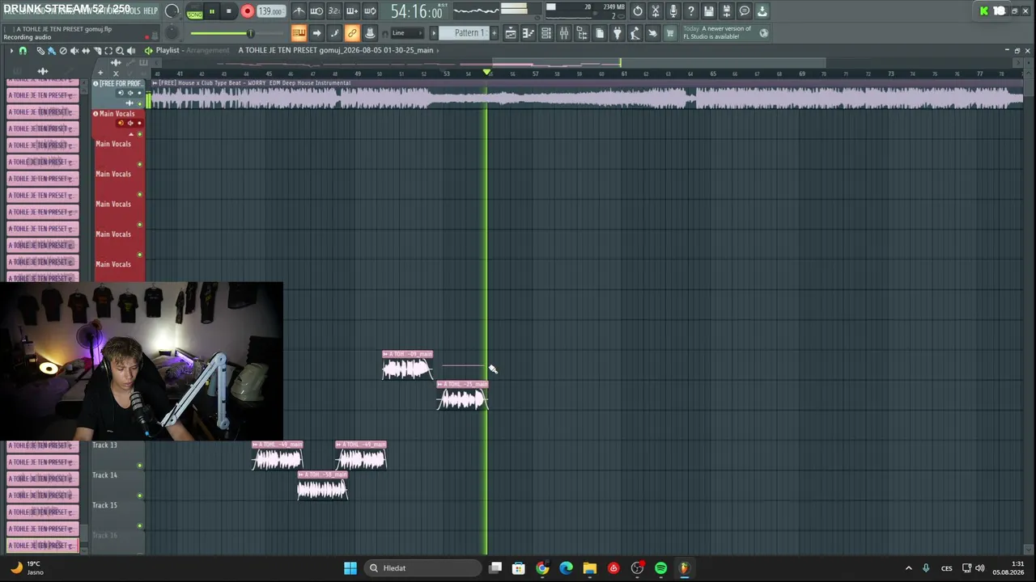Click the red record button

click(248, 11)
